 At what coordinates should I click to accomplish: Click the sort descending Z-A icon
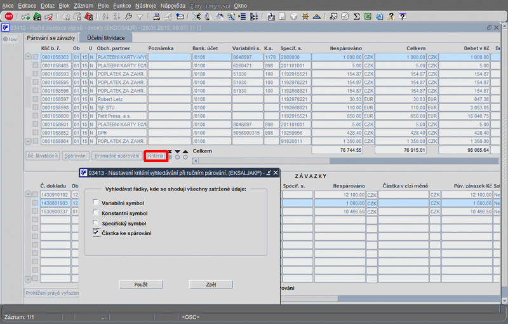click(x=117, y=17)
